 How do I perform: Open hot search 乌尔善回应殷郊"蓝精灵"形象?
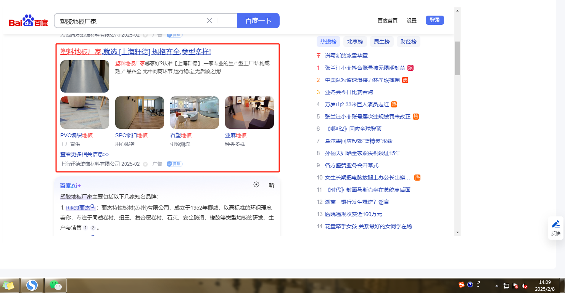(359, 141)
